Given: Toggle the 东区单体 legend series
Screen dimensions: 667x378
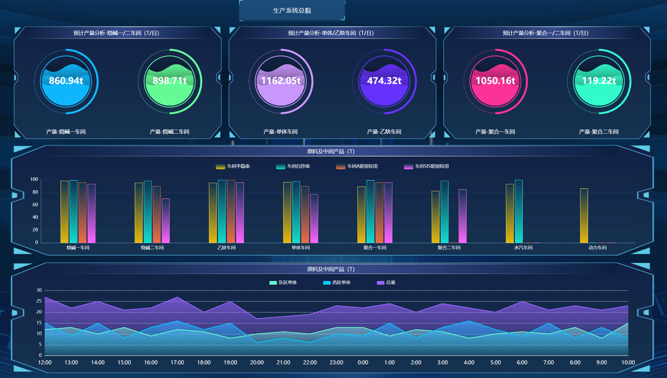Looking at the screenshot, I should tap(283, 282).
